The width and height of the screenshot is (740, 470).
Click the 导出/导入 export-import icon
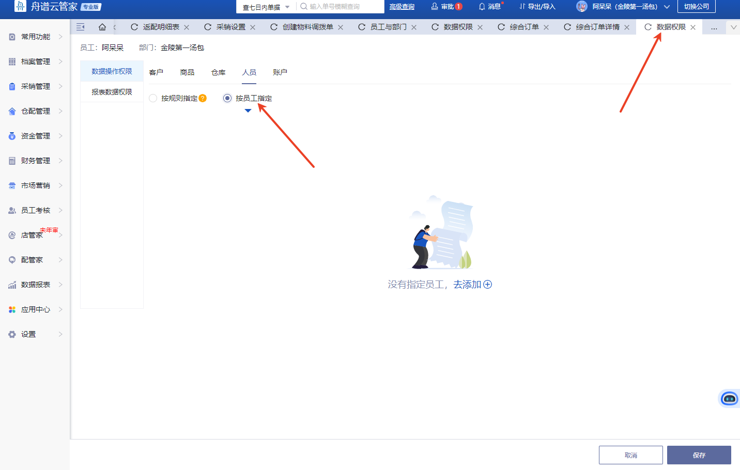(522, 7)
